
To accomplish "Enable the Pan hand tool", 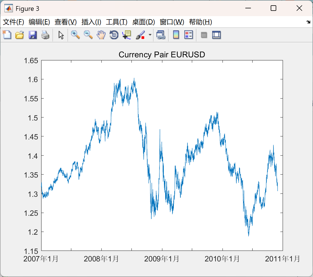I will click(x=101, y=35).
